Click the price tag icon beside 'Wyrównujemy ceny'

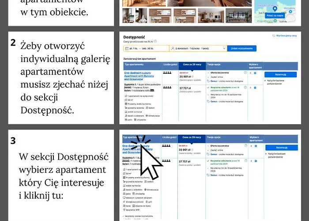pos(274,35)
